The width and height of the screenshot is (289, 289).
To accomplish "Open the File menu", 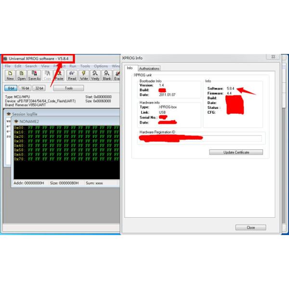I will point(7,66).
